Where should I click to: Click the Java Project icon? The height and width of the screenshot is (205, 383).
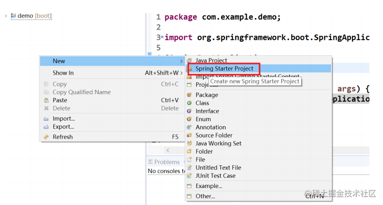click(190, 61)
